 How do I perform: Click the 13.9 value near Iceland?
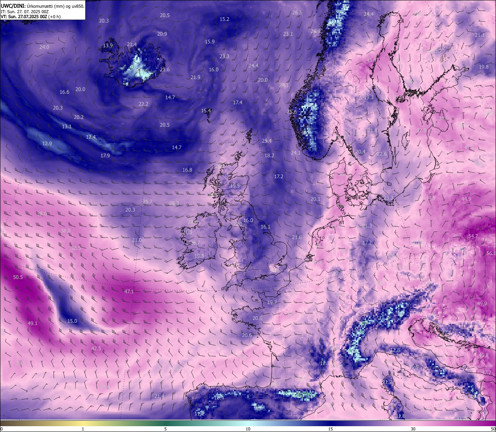click(x=108, y=45)
